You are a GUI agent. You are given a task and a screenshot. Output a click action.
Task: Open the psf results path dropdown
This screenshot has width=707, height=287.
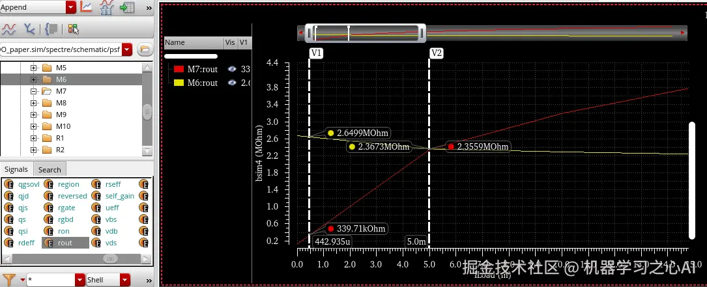127,49
